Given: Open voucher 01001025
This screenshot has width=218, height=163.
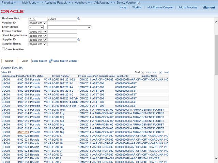Looking at the screenshot, I should [x=23, y=155].
